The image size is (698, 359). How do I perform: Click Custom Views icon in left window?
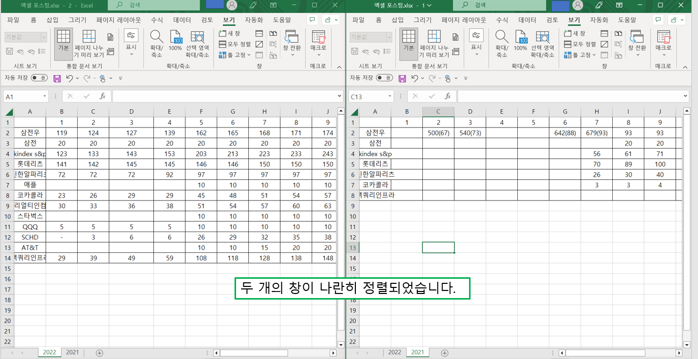(x=110, y=51)
